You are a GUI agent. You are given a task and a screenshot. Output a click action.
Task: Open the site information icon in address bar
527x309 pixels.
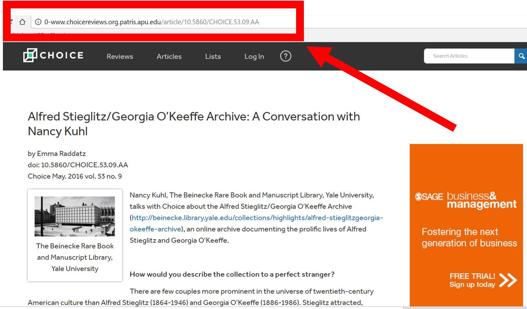pos(38,22)
